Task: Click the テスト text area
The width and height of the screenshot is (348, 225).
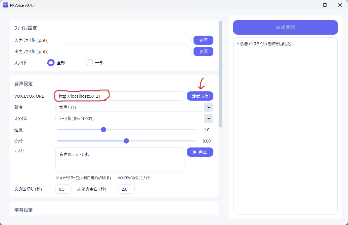Action: click(120, 160)
